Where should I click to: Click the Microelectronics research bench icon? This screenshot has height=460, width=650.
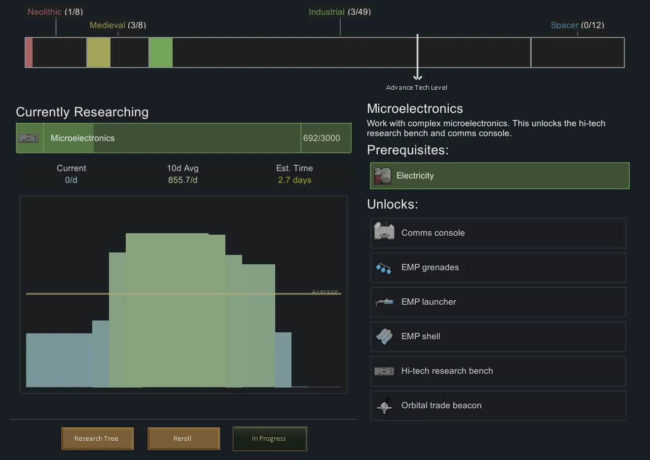[x=29, y=139]
